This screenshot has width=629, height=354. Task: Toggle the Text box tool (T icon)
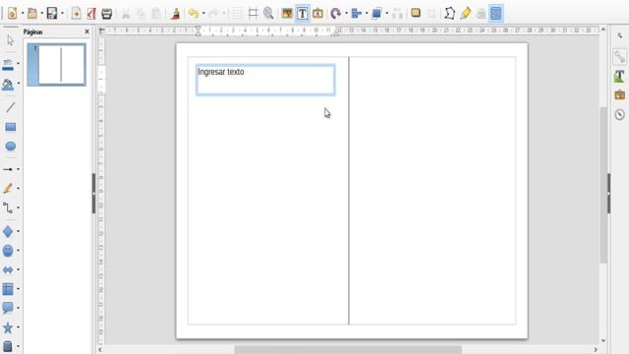pos(303,13)
